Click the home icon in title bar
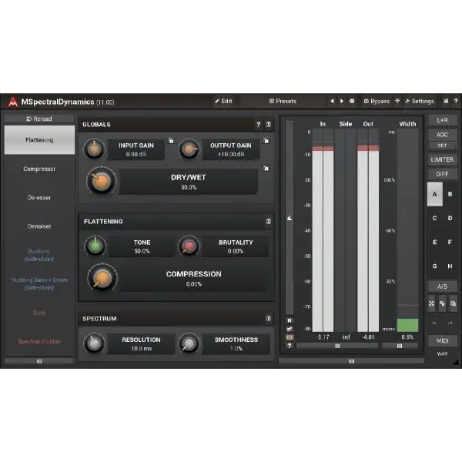 pos(446,101)
